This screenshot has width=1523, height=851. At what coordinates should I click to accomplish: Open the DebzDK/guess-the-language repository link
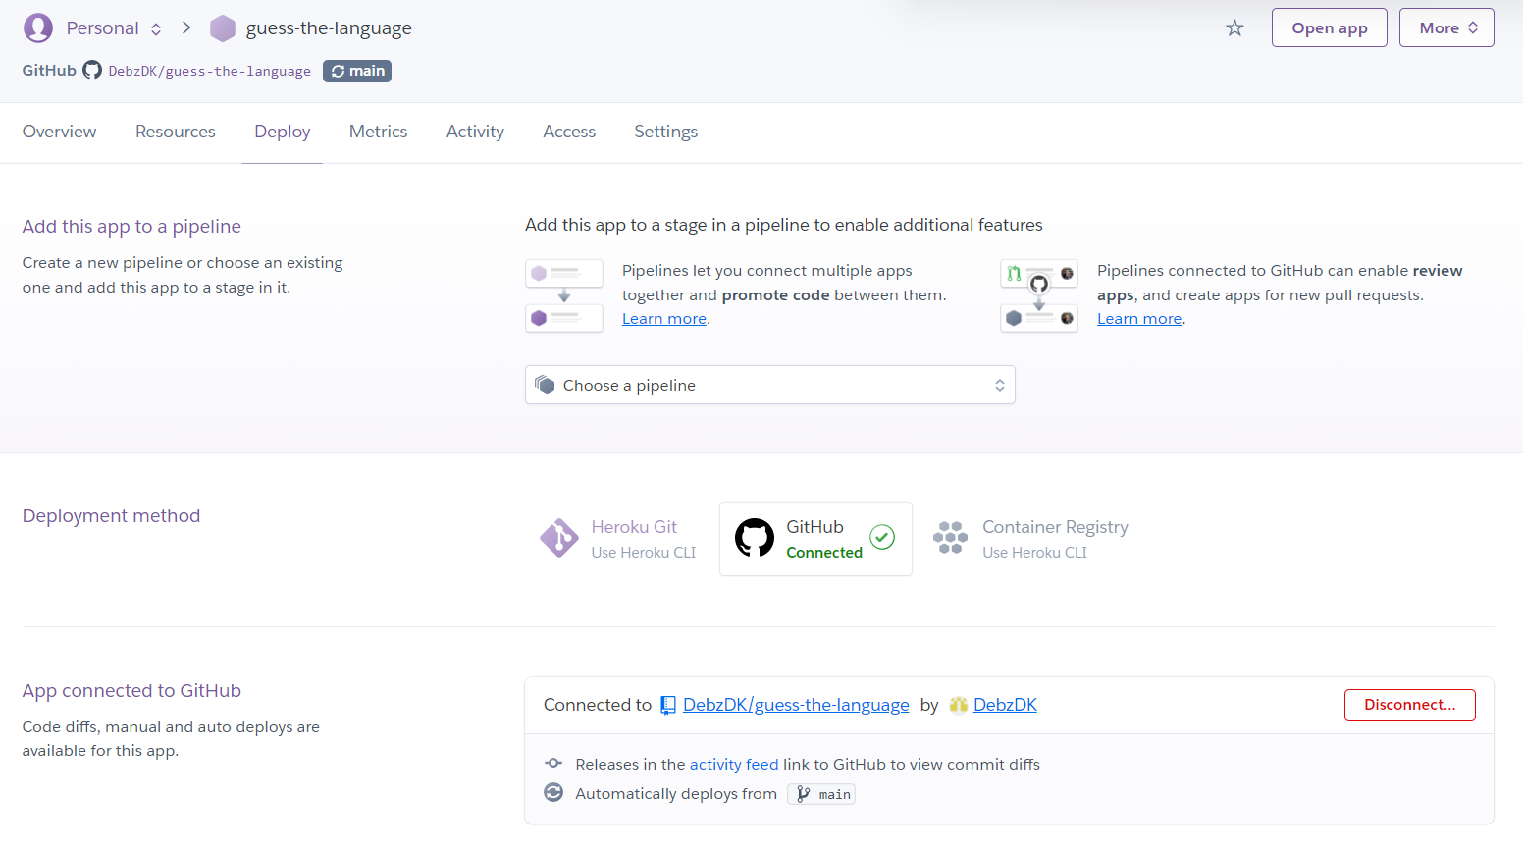(x=796, y=705)
